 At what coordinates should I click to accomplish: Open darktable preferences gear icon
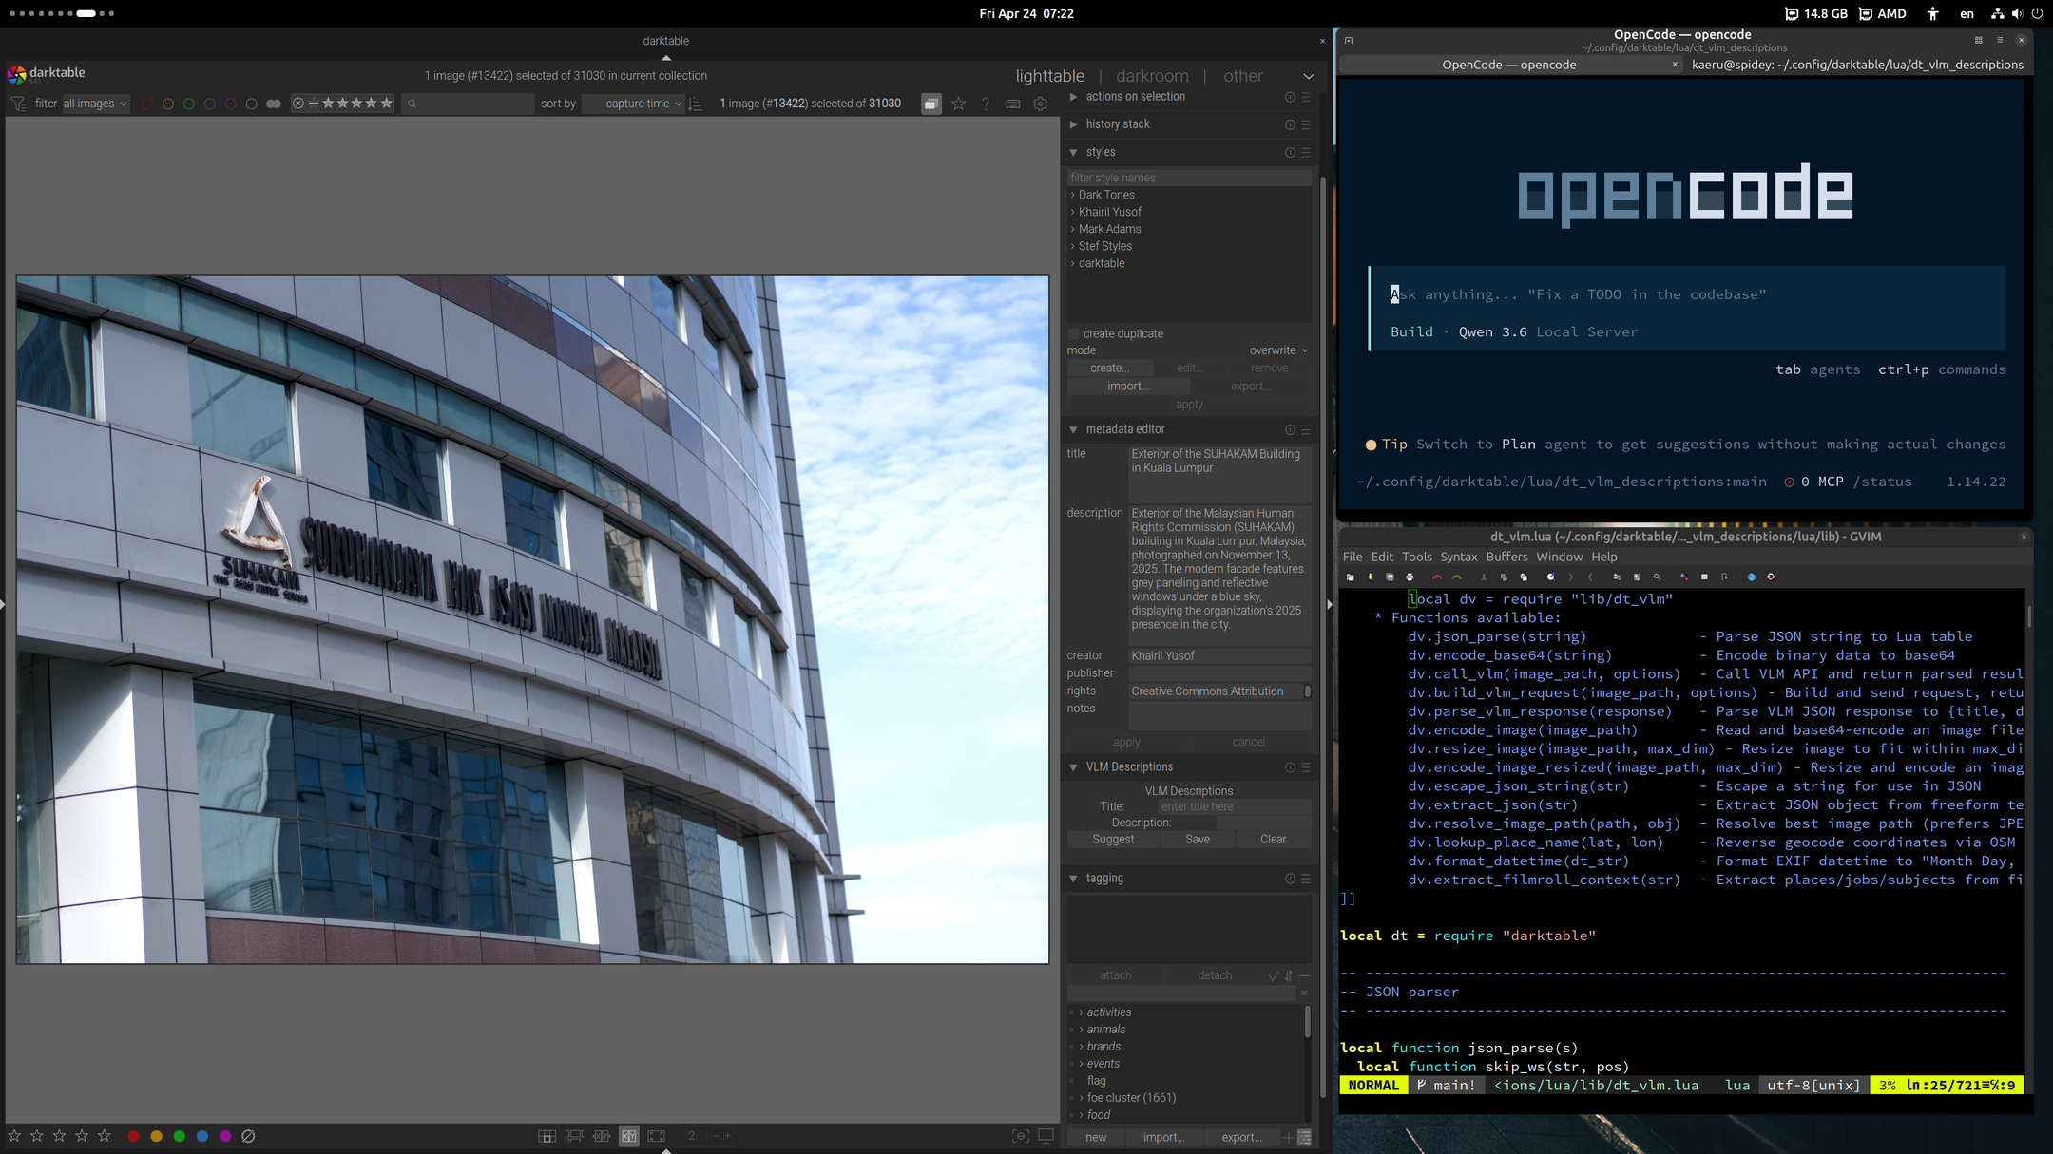click(1040, 104)
